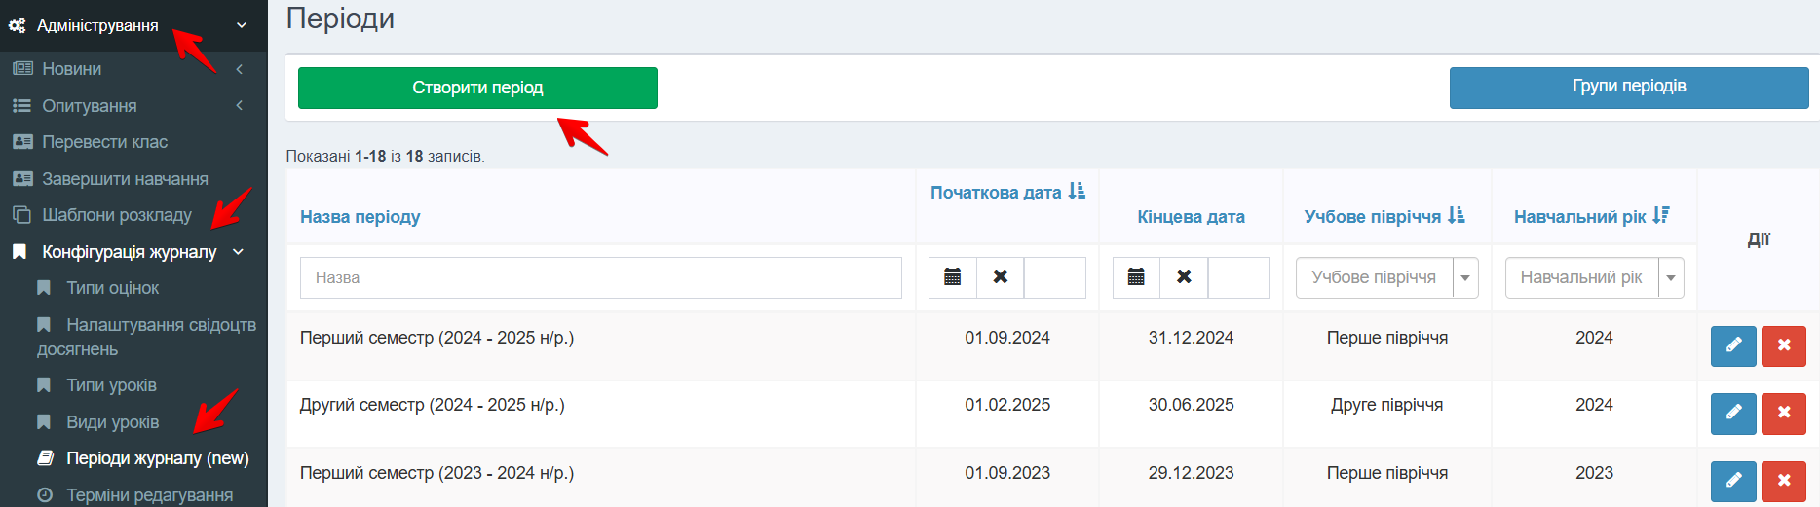Click the Створити період green button
The height and width of the screenshot is (507, 1820).
[477, 88]
